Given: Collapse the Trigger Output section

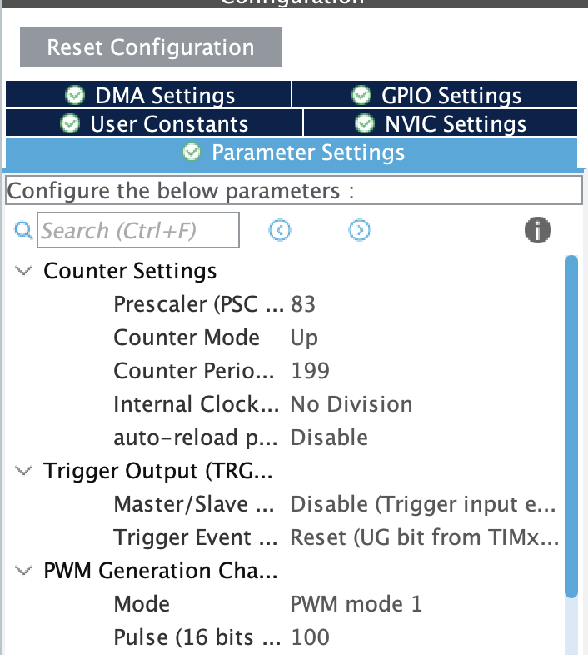Looking at the screenshot, I should pyautogui.click(x=24, y=471).
